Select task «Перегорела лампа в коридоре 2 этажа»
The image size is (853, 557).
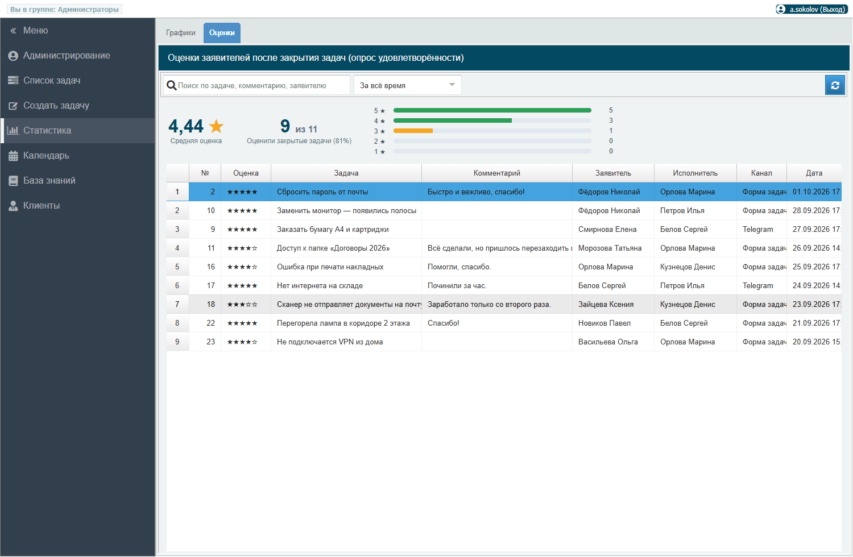pos(343,323)
